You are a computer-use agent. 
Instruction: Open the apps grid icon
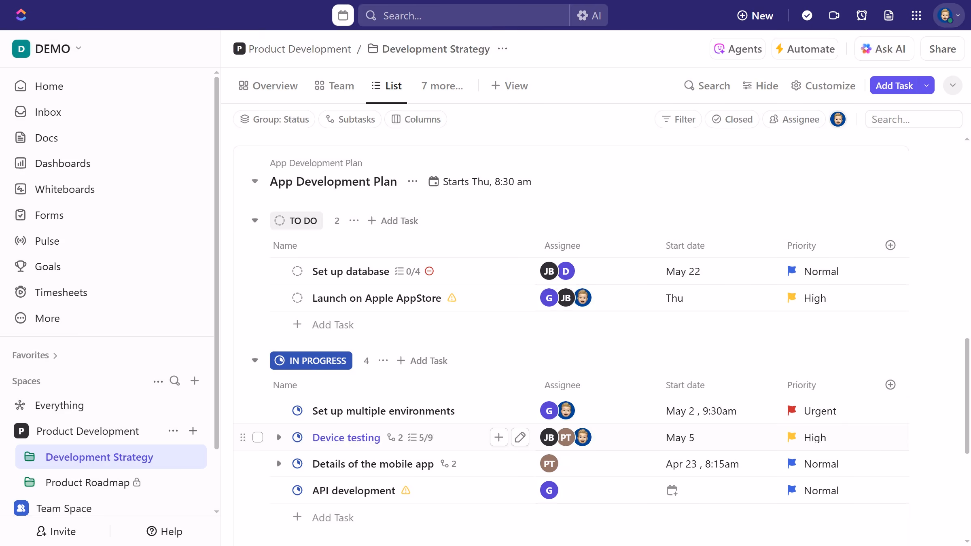point(916,15)
